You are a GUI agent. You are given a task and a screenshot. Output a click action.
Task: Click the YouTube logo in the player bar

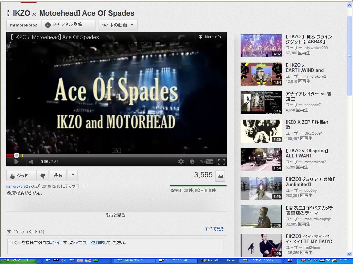(x=207, y=162)
